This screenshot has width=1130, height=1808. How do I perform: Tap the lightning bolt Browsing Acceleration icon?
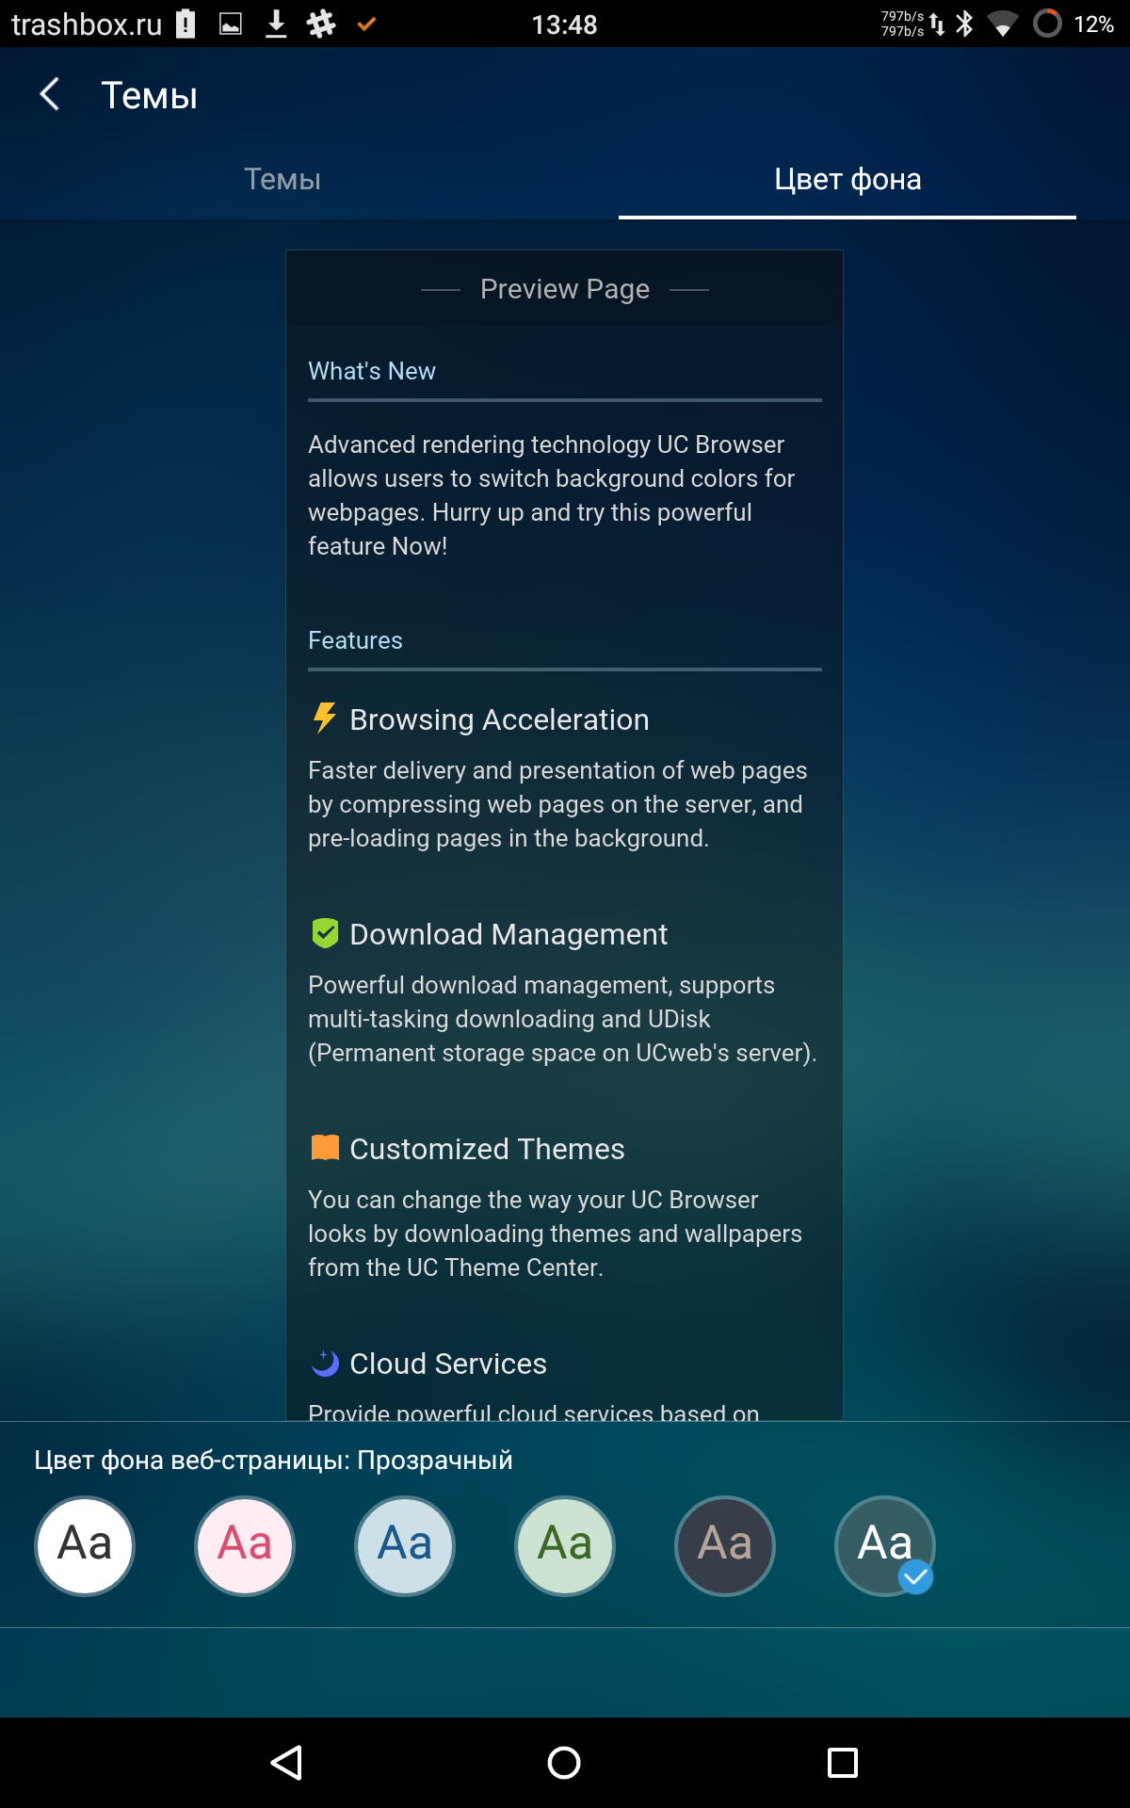click(x=324, y=718)
